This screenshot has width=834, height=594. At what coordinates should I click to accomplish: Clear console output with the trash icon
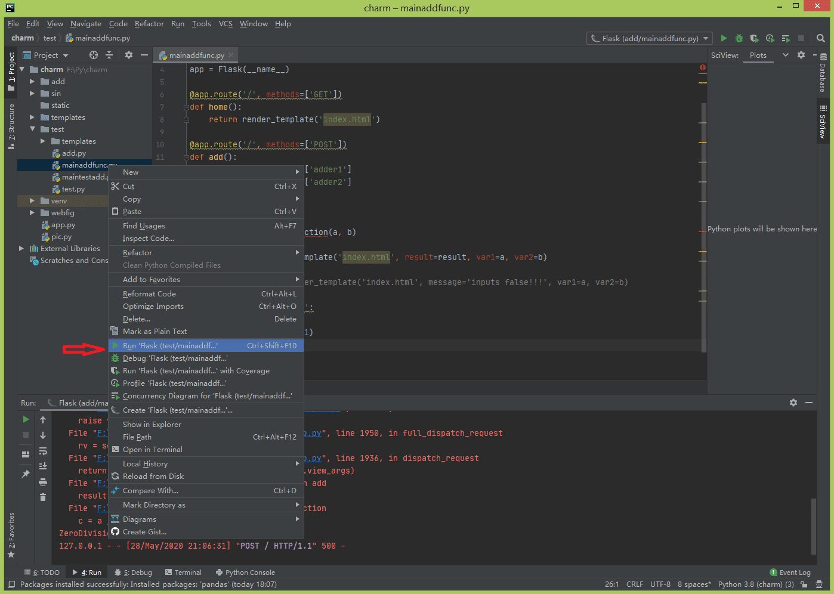click(42, 496)
